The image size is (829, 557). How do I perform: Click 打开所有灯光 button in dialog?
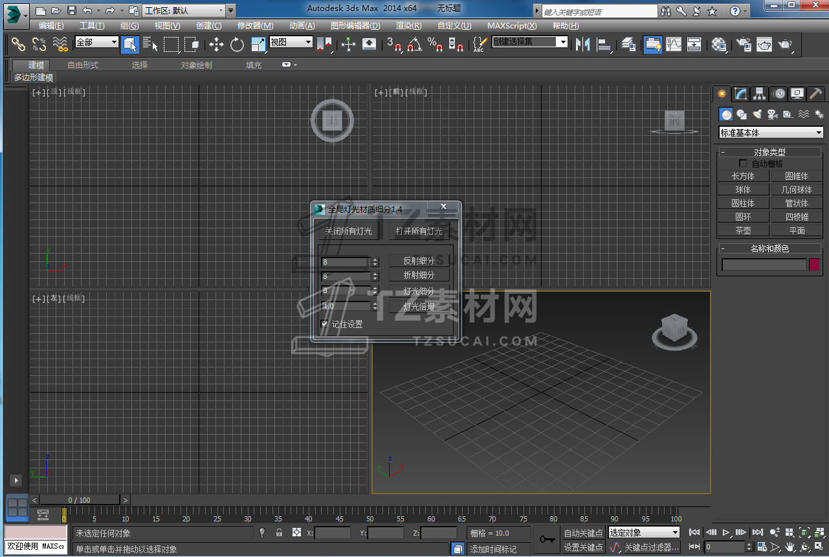click(419, 231)
